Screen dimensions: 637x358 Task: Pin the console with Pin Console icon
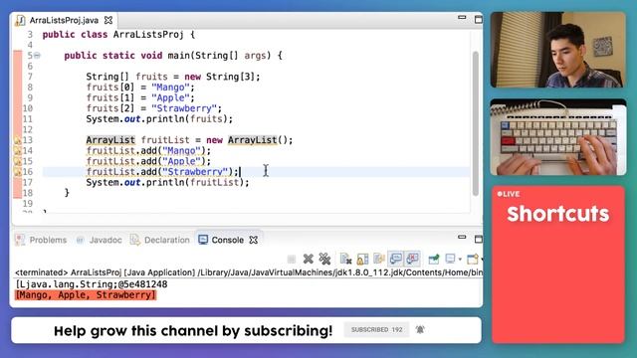click(x=434, y=259)
